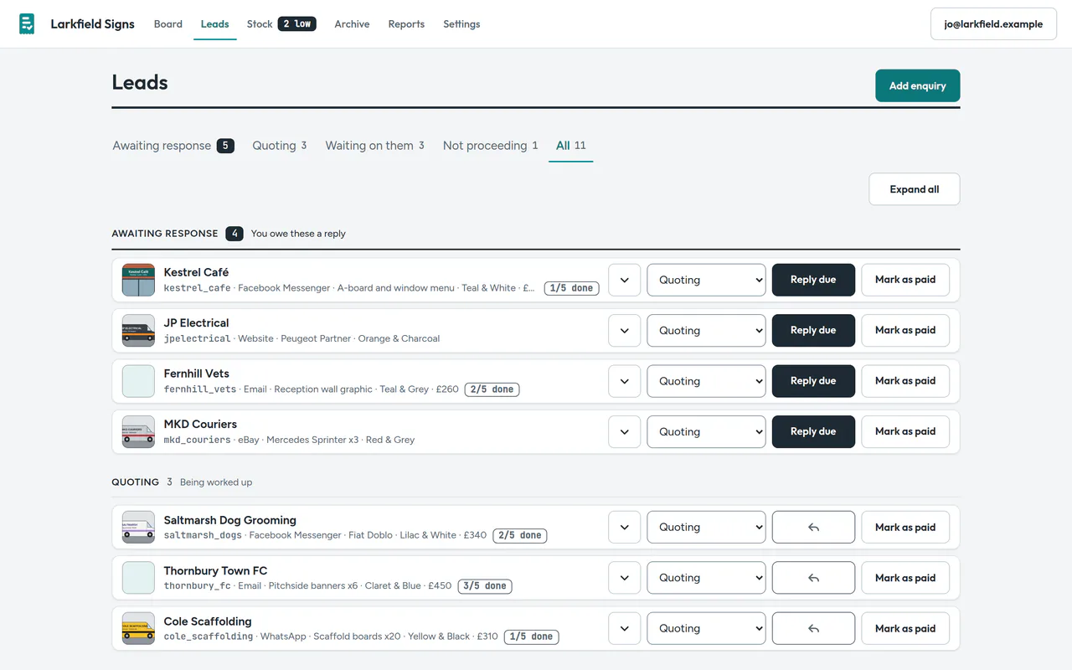This screenshot has width=1072, height=670.
Task: Switch to the Not proceeding tab
Action: [491, 146]
